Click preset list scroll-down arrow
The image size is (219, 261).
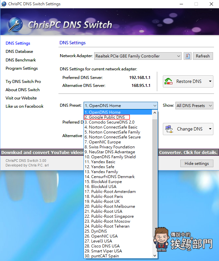coord(155,256)
